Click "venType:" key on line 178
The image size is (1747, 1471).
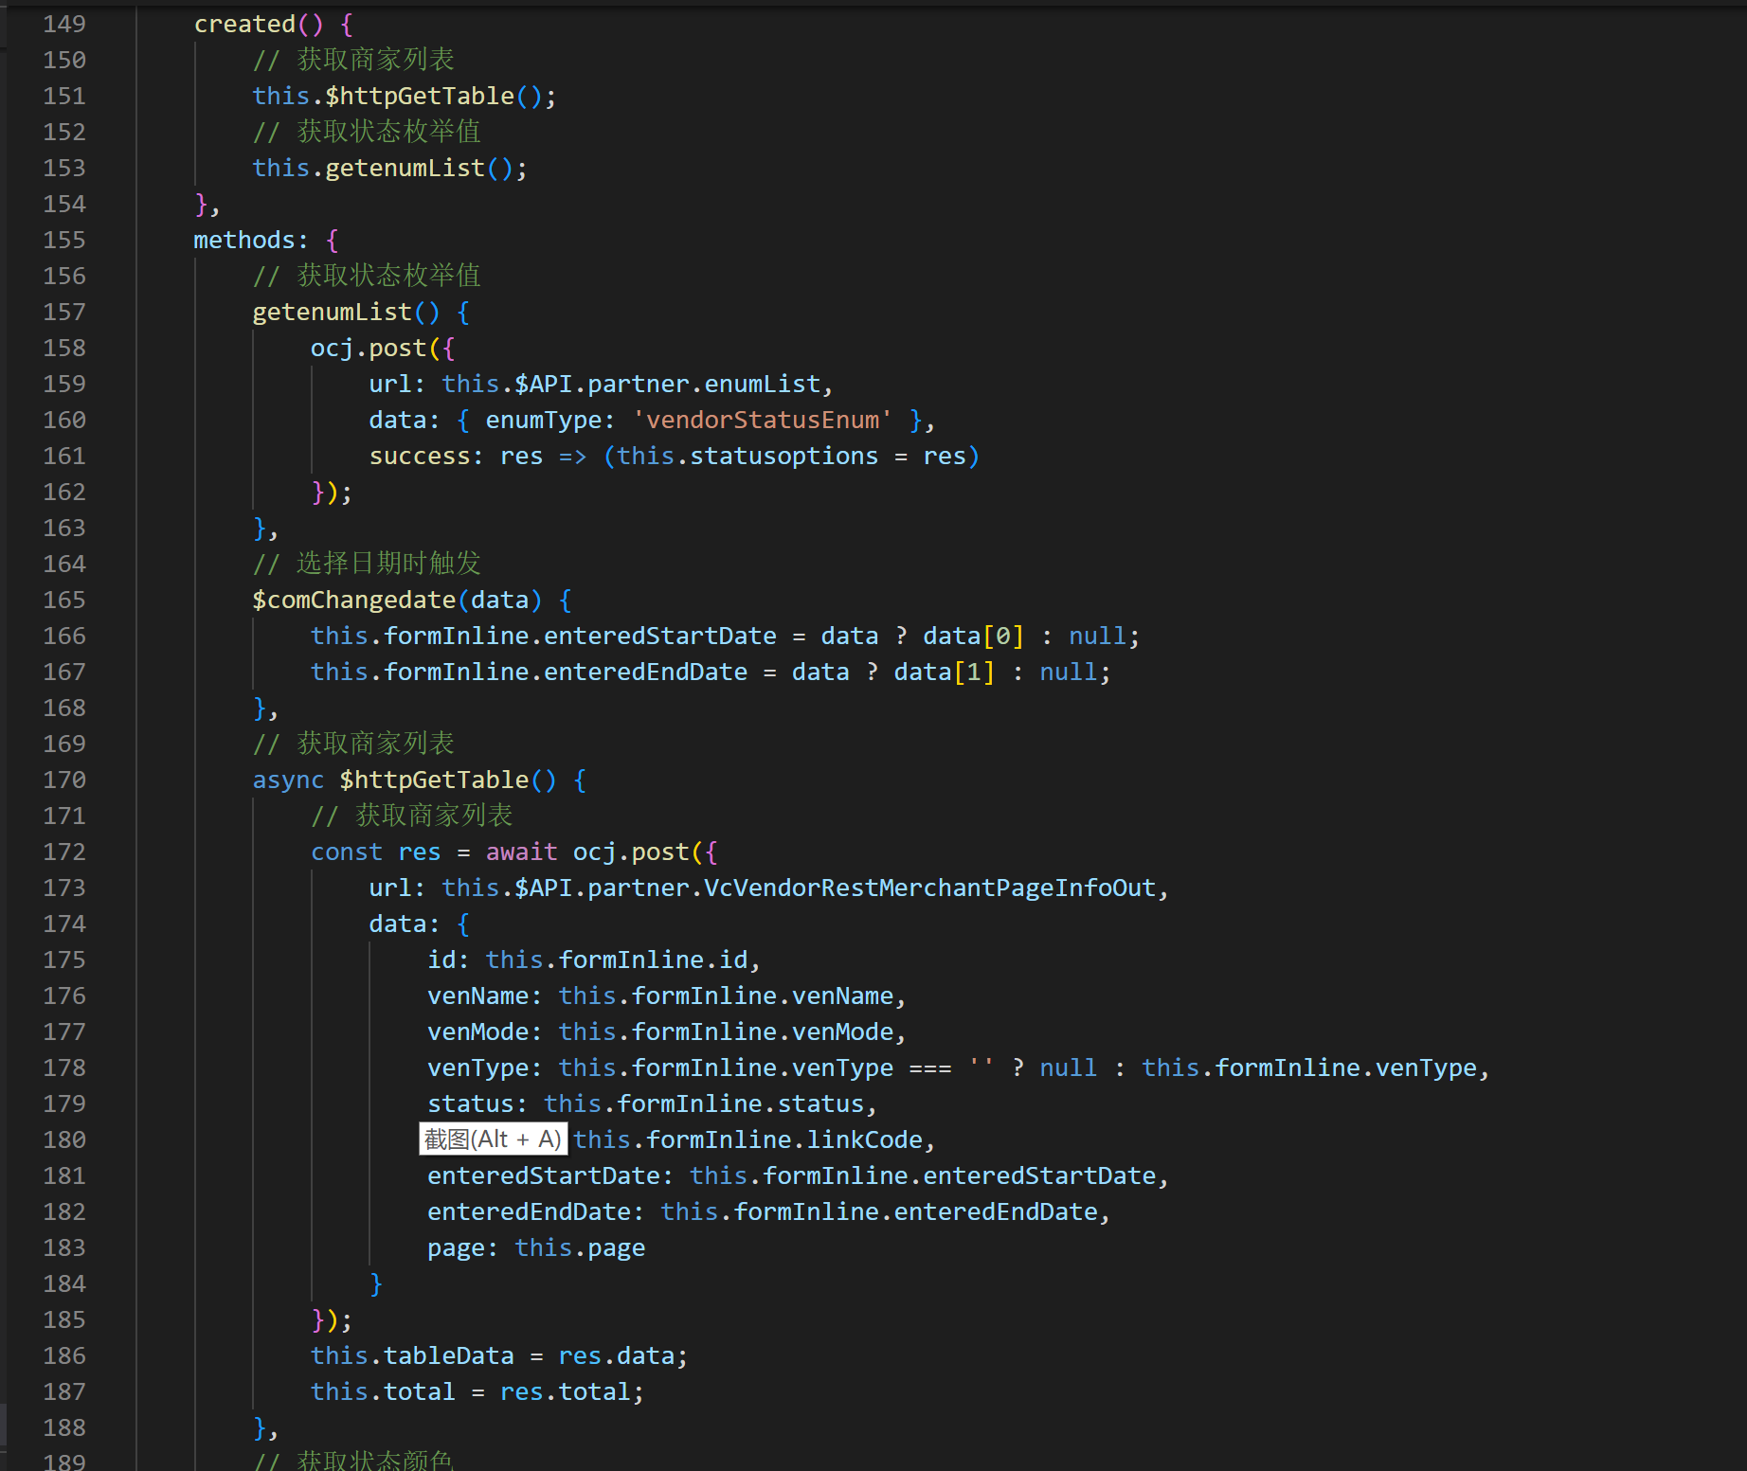coord(485,1067)
